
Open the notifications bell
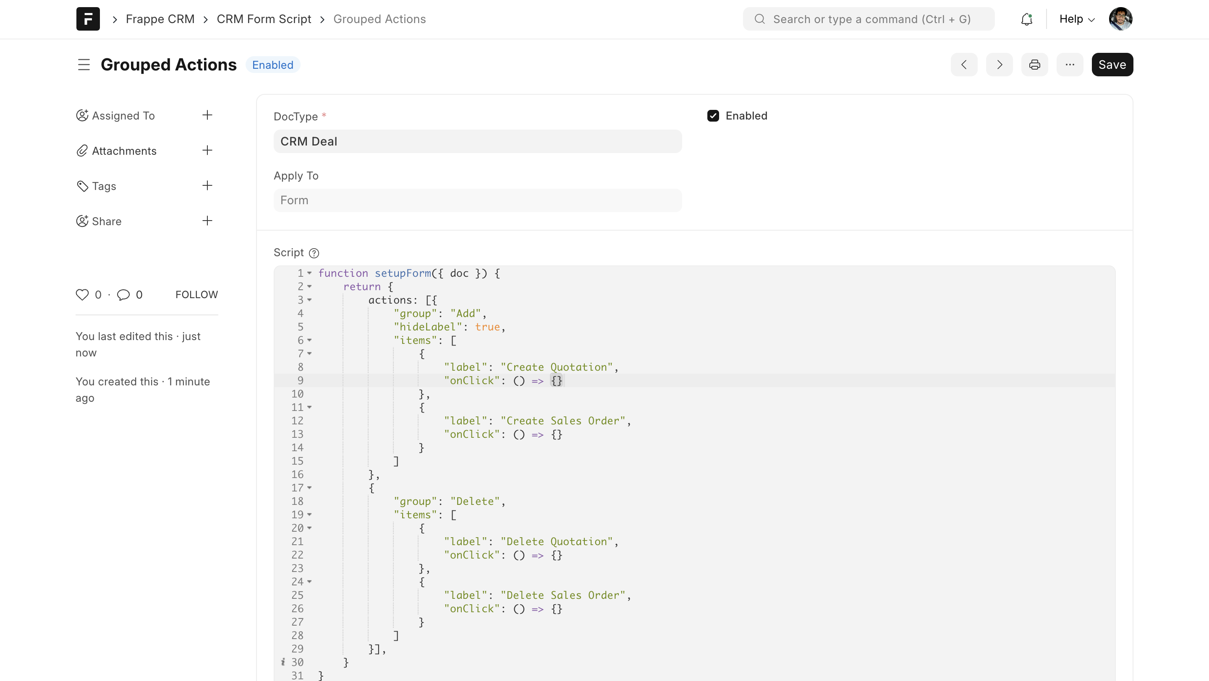click(1026, 19)
